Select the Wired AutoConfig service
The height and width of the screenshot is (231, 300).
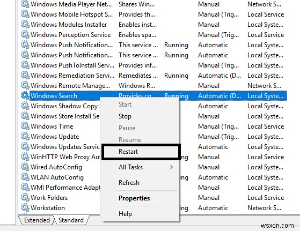click(x=56, y=167)
